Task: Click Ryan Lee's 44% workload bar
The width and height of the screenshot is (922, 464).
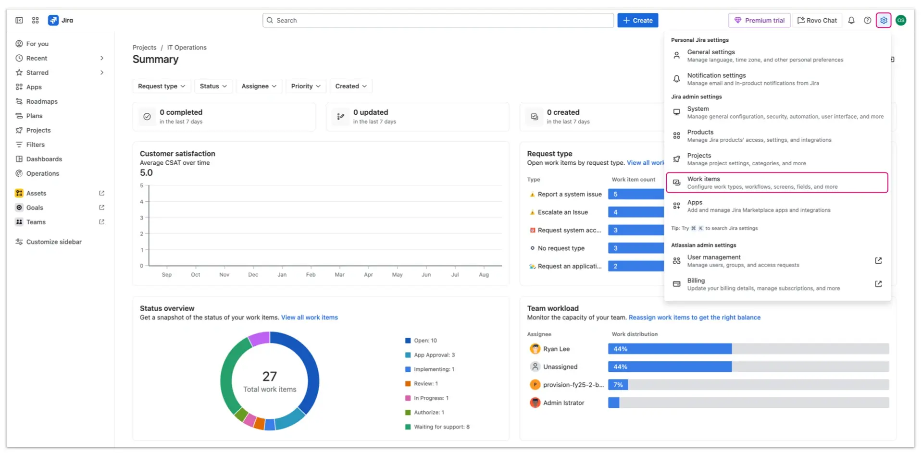Action: click(669, 349)
